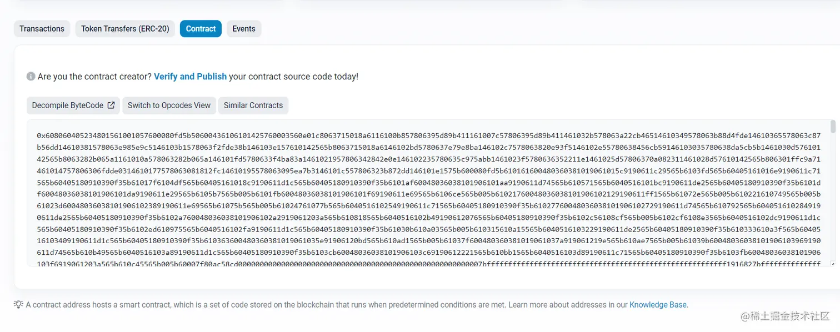840x332 pixels.
Task: Click the info icon beside contract creator question
Action: (x=31, y=77)
